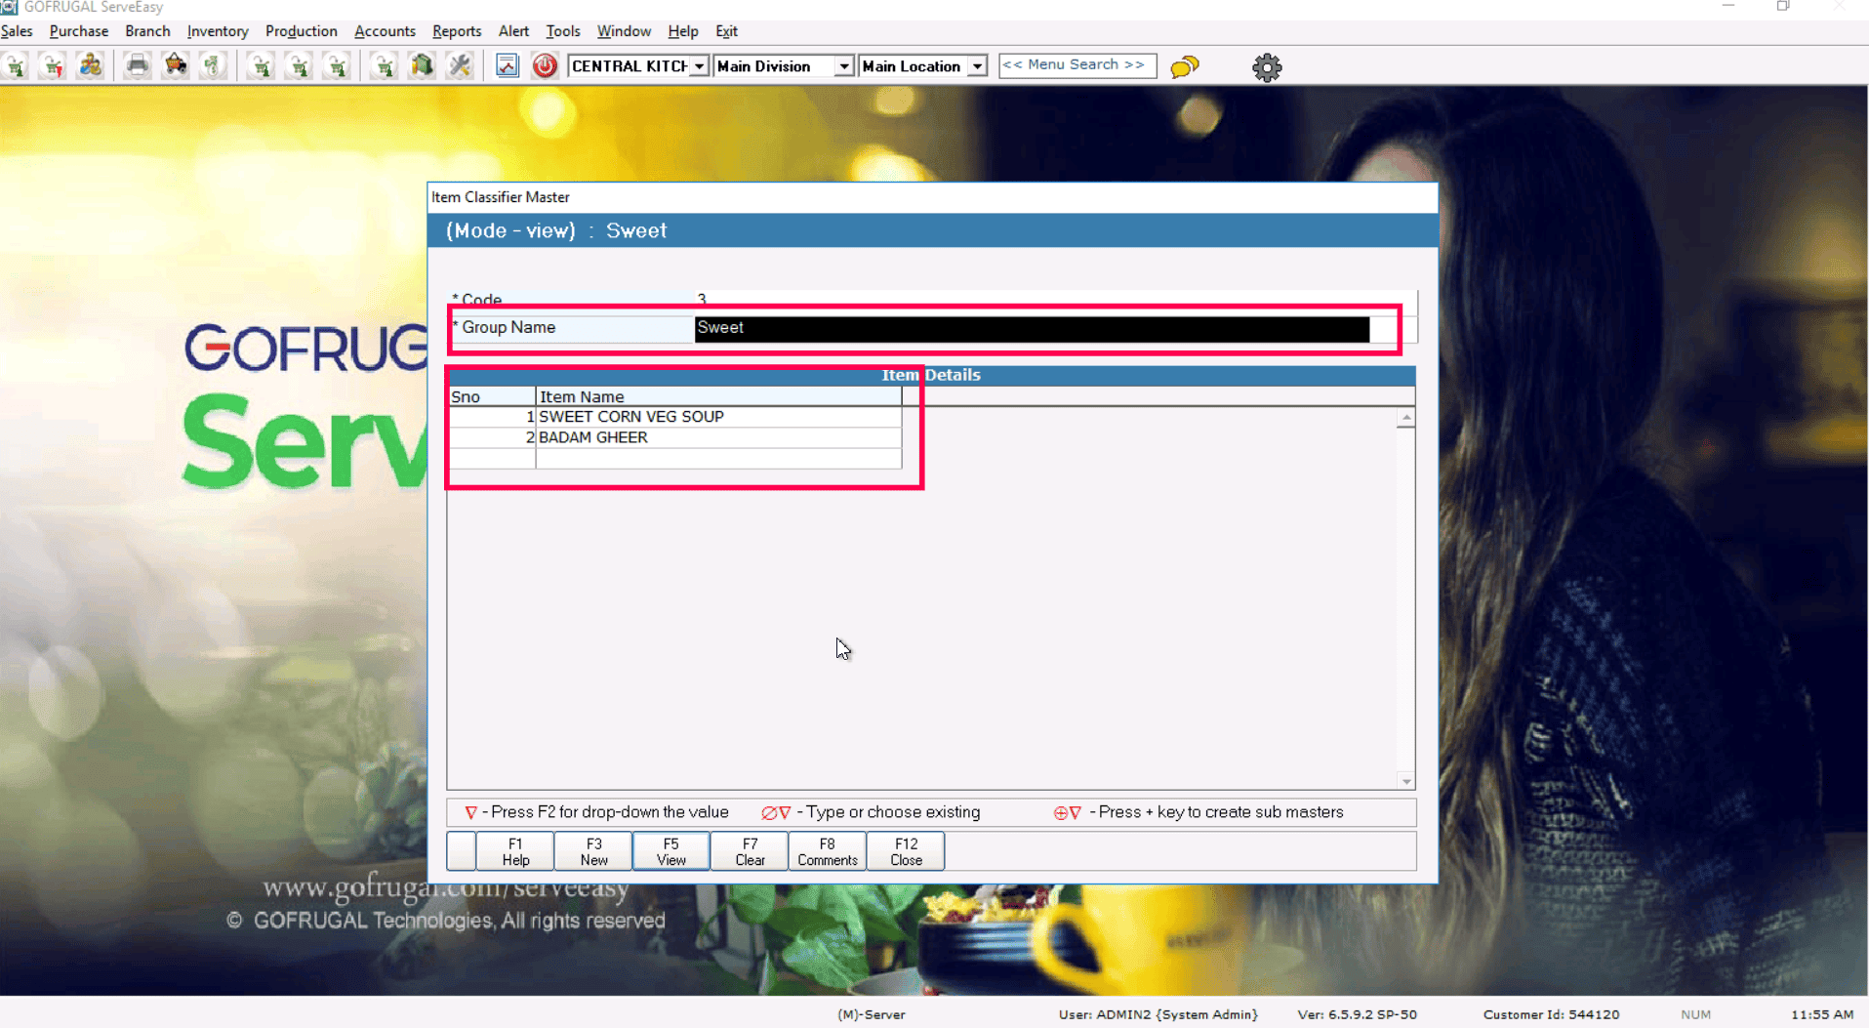Click the User ADMIN2 status bar entry

click(1158, 1014)
